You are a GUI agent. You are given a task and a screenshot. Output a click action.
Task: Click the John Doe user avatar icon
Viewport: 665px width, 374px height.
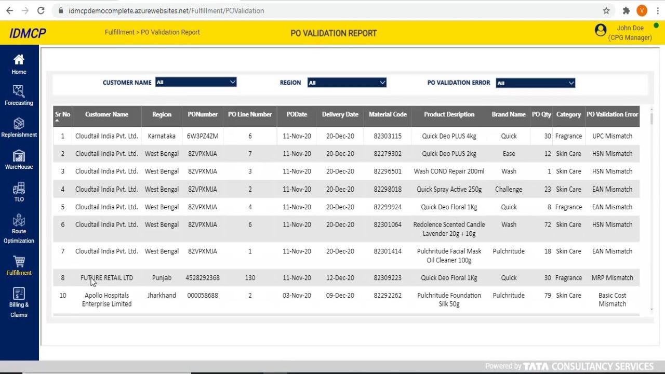[601, 30]
